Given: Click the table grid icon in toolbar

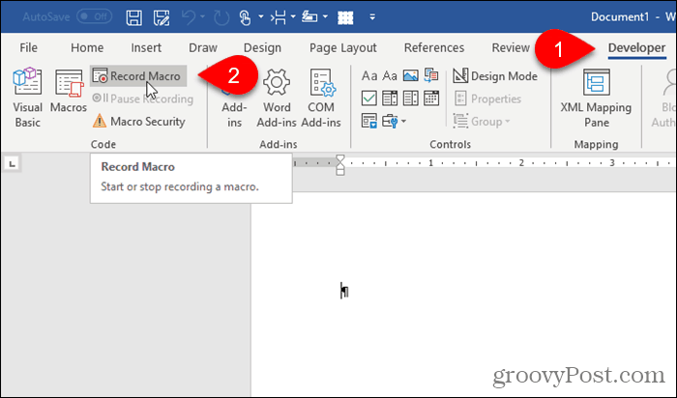Looking at the screenshot, I should coord(345,17).
